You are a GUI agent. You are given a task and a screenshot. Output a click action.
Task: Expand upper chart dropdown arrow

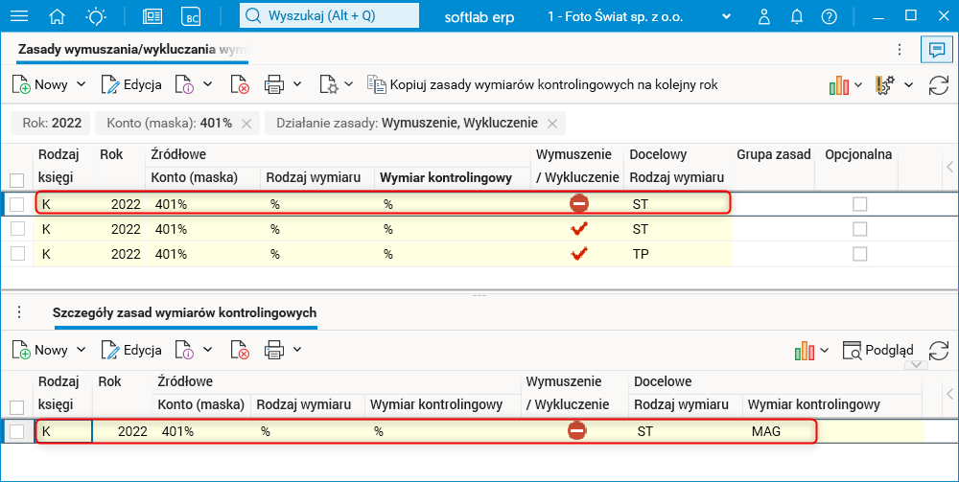coord(858,85)
